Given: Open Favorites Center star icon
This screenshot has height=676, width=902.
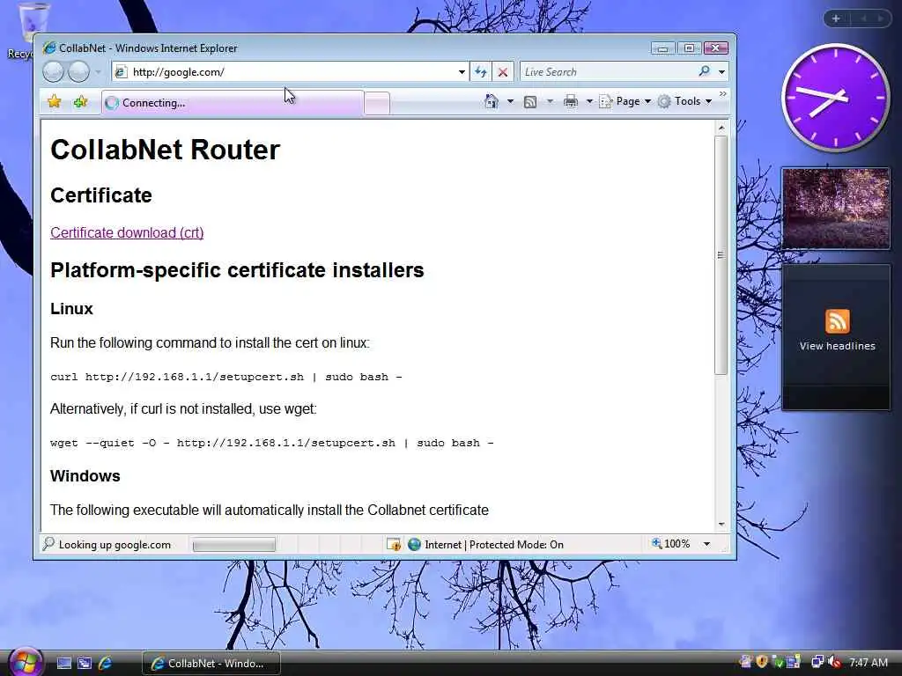Looking at the screenshot, I should (x=54, y=102).
